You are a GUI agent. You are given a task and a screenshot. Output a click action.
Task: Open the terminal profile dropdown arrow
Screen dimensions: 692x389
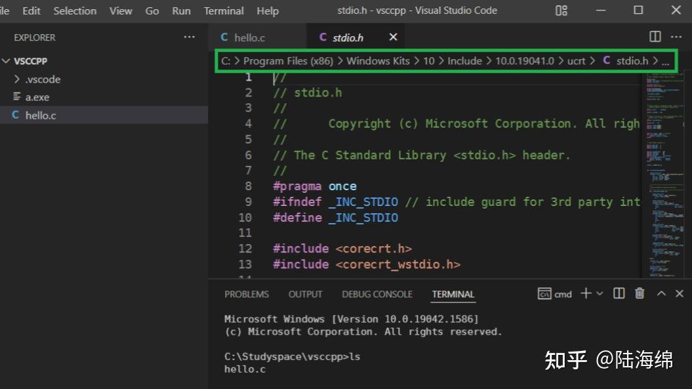tap(600, 293)
